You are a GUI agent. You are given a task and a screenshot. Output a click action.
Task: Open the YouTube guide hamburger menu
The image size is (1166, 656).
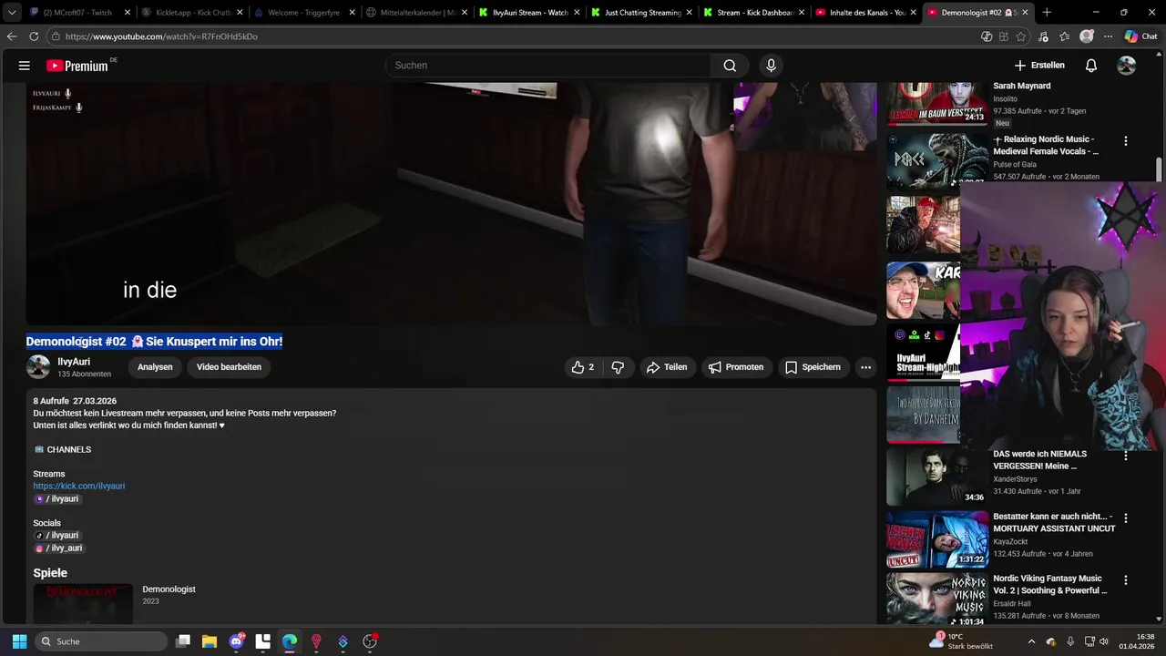(x=25, y=66)
